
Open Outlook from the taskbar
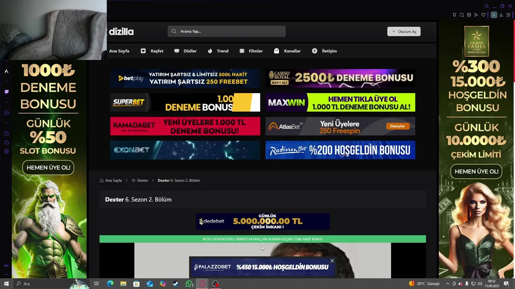pos(150,284)
